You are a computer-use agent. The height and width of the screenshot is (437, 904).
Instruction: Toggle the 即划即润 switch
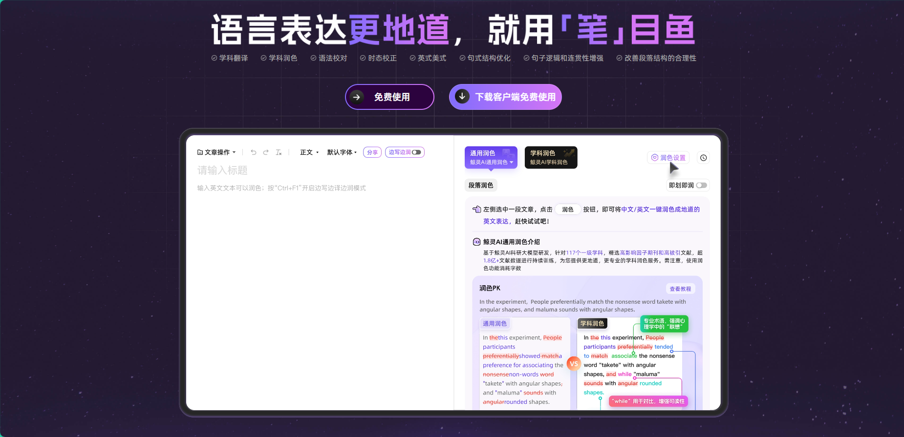coord(702,185)
